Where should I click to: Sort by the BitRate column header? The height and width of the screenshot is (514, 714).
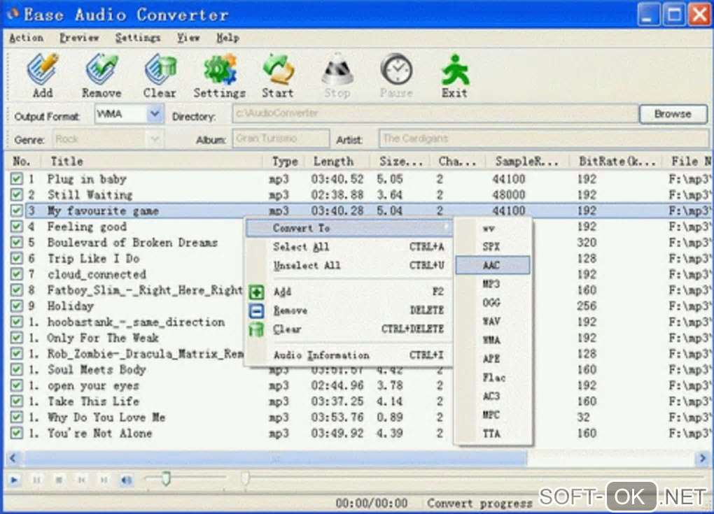tap(617, 161)
